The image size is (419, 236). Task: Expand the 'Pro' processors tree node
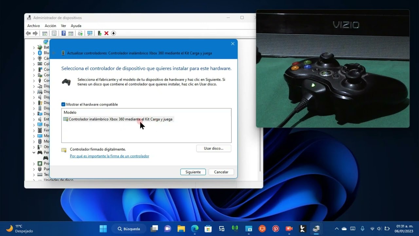(x=34, y=164)
